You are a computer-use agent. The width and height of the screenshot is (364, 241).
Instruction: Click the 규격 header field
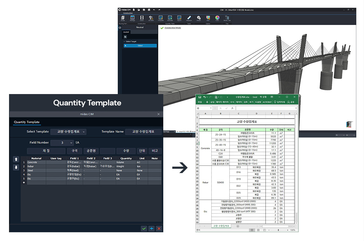click(x=75, y=151)
